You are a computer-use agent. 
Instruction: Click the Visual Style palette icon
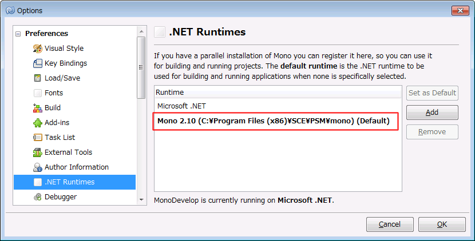tap(38, 49)
